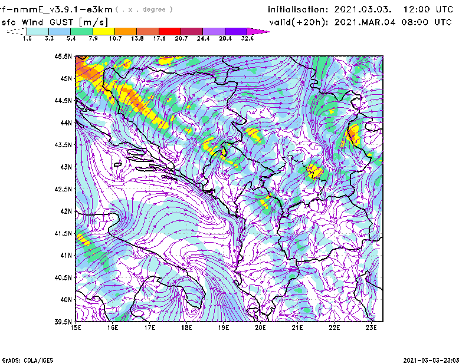Click the grayed '( . x . degree )' text

(144, 9)
